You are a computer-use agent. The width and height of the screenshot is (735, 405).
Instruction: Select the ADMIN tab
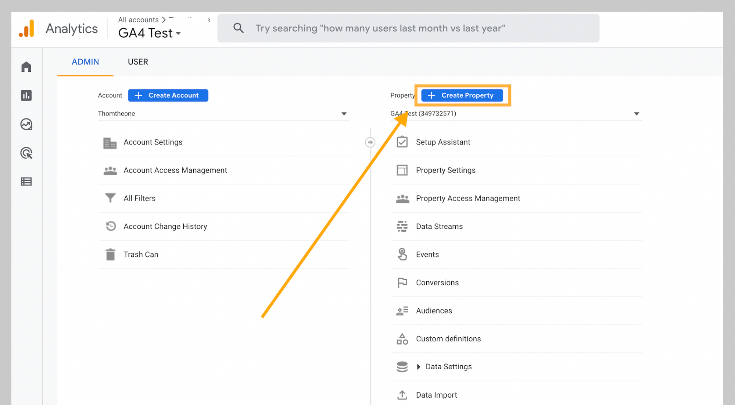coord(85,62)
